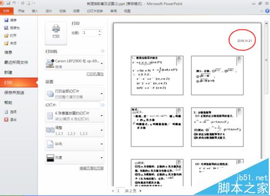The height and width of the screenshot is (196, 270).
Task: Switch to the Insert ribbon tab
Action: coord(35,11)
